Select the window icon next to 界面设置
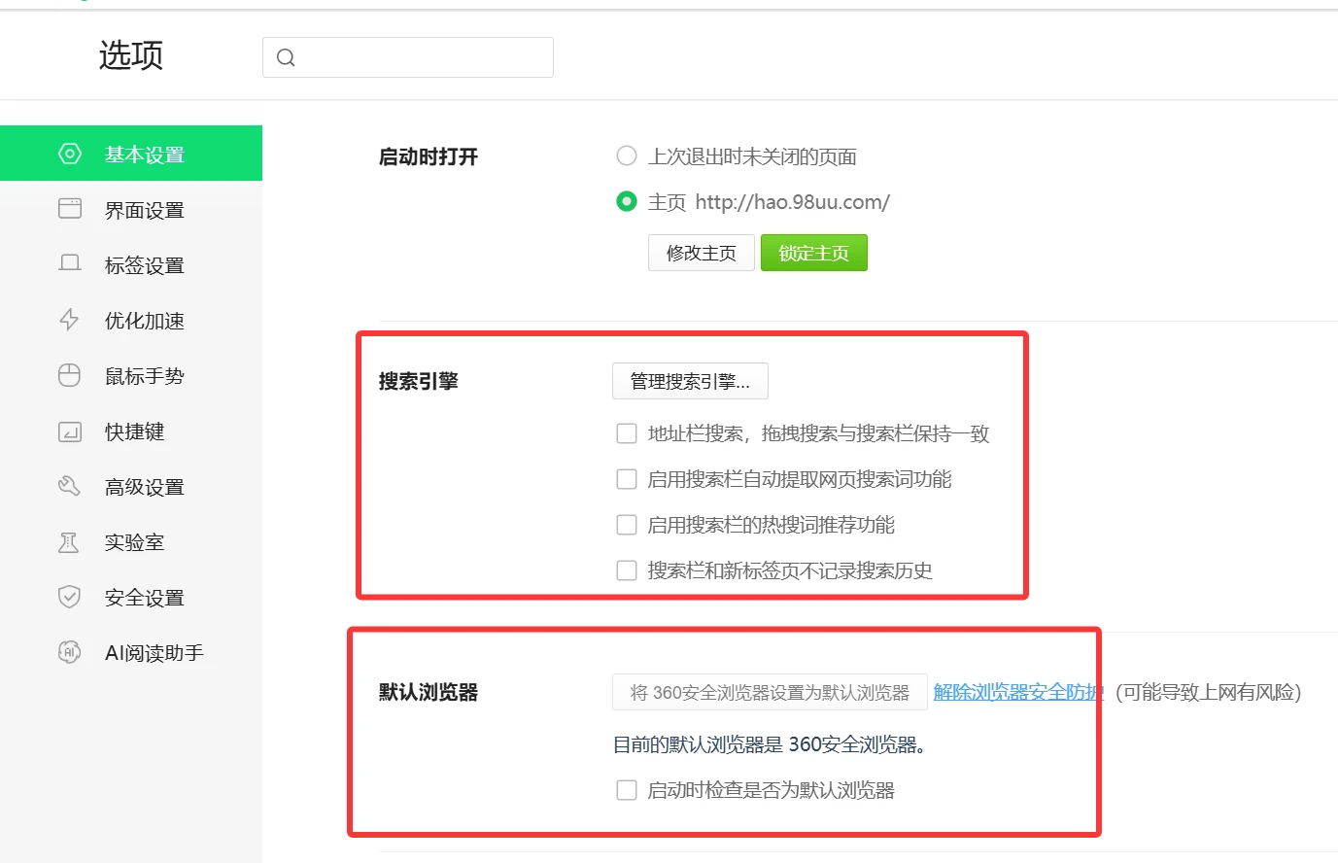Screen dimensions: 1338x863 click(69, 208)
